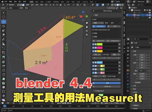Click the 文本 text button in MeasureIt
The width and height of the screenshot is (152, 112).
point(114,26)
